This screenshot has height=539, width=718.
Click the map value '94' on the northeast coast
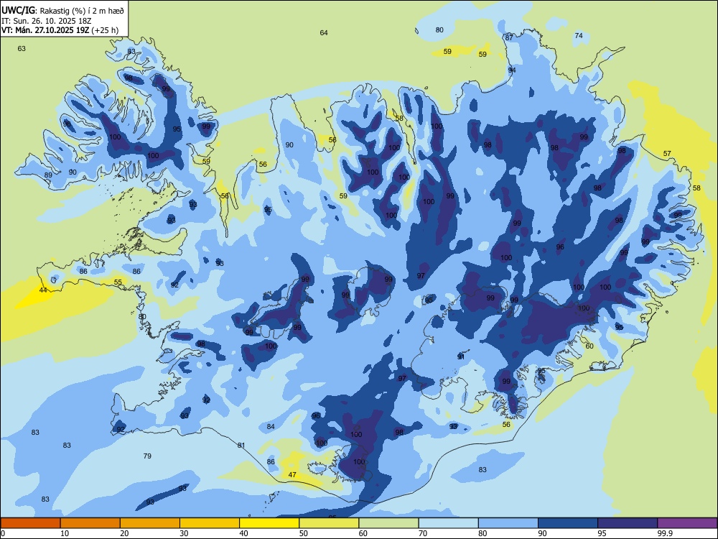tap(512, 70)
